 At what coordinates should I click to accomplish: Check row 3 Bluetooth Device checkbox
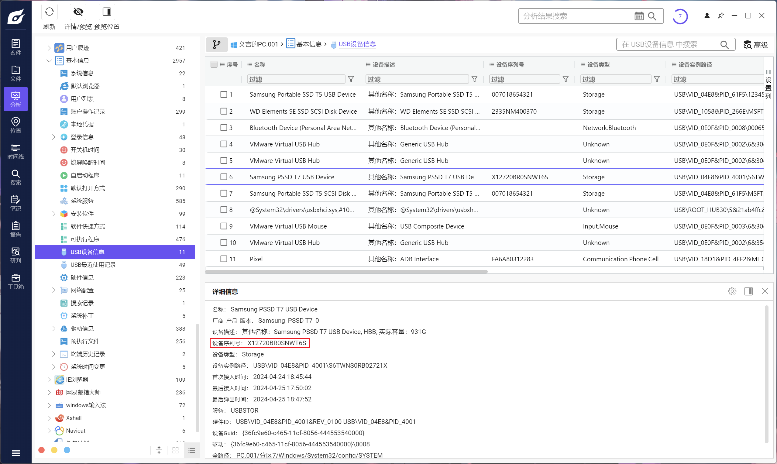point(224,128)
